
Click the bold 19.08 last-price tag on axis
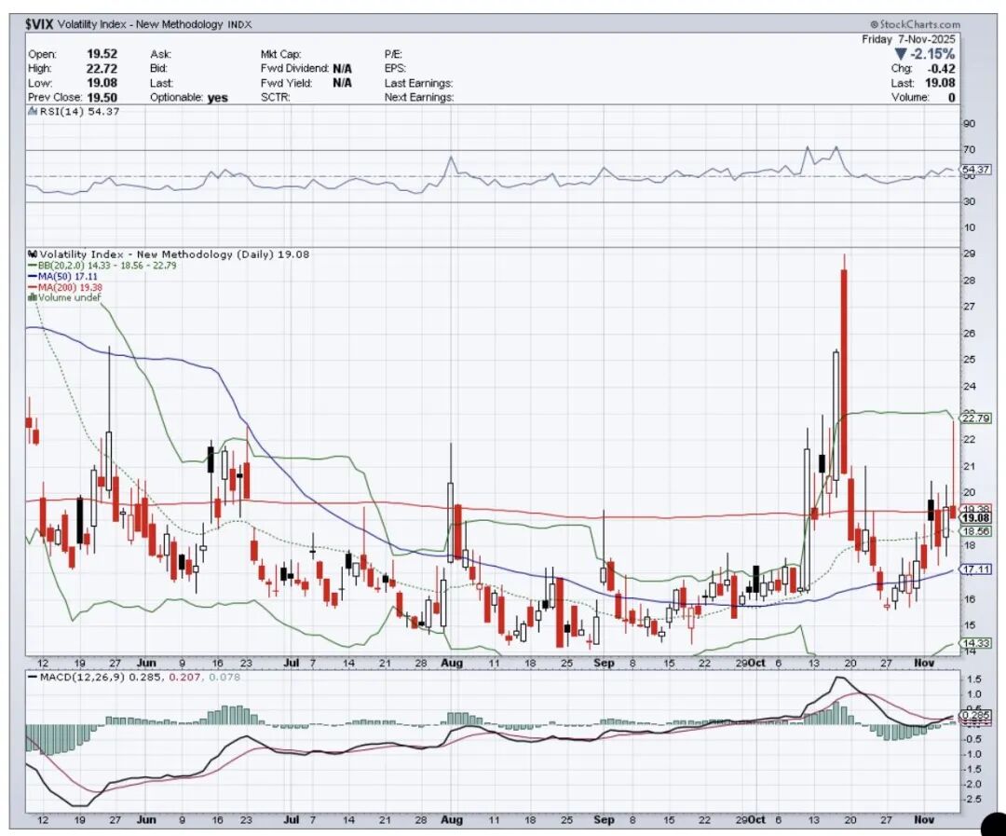976,518
